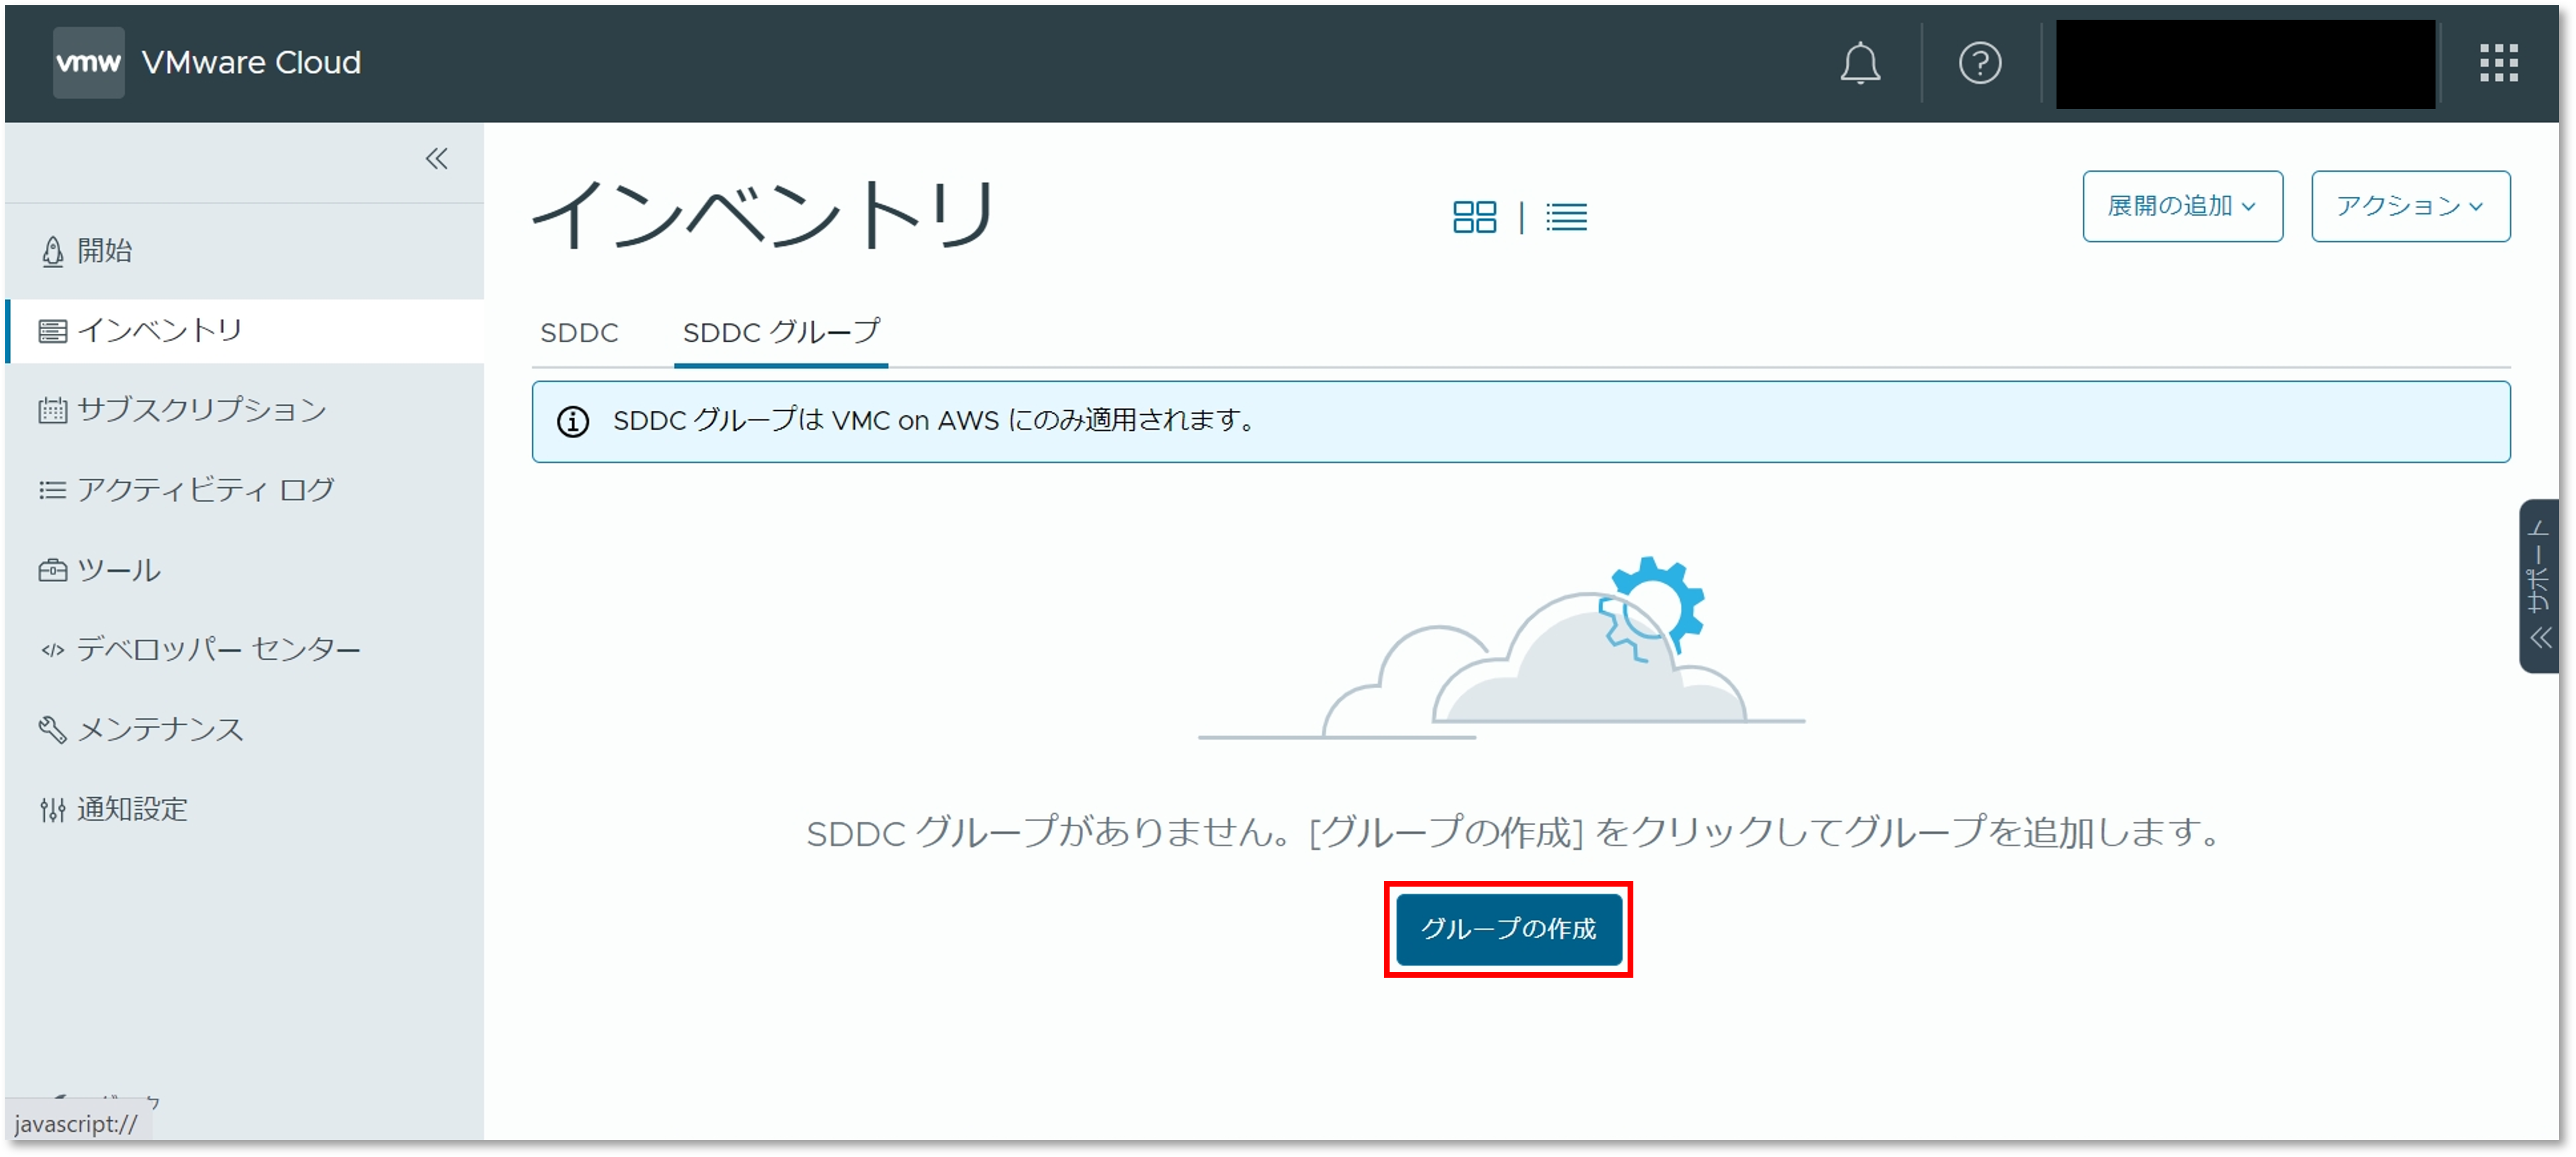Image resolution: width=2576 pixels, height=1157 pixels.
Task: Open デベロッパー センター in the sidebar
Action: (245, 650)
